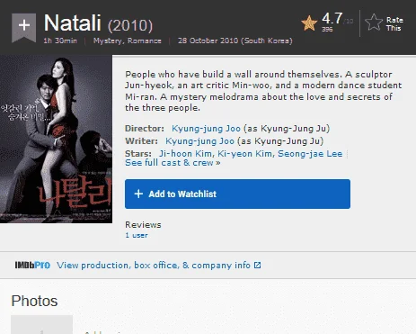The height and width of the screenshot is (334, 416).
Task: Open Ji-hoon Kim's profile
Action: tap(186, 154)
